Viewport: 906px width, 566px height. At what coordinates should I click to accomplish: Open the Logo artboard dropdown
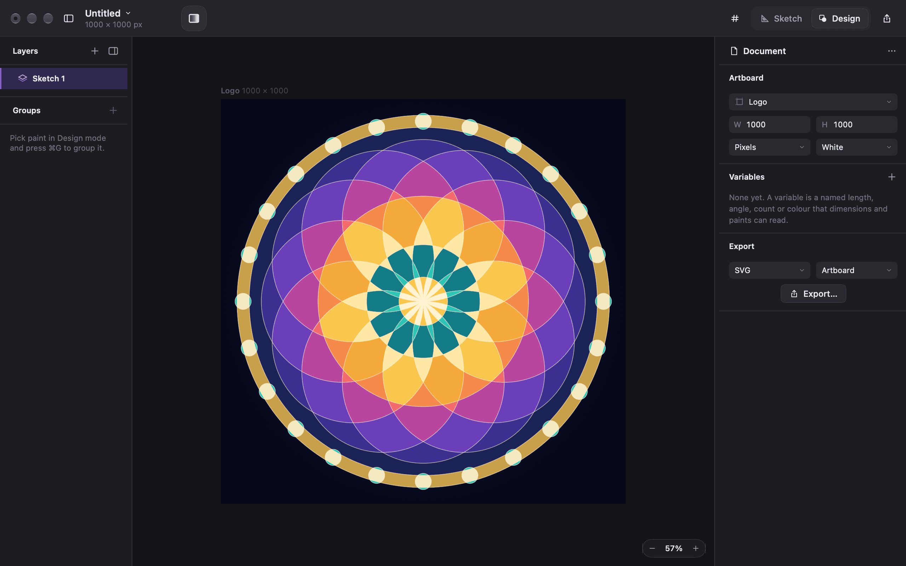pyautogui.click(x=813, y=102)
